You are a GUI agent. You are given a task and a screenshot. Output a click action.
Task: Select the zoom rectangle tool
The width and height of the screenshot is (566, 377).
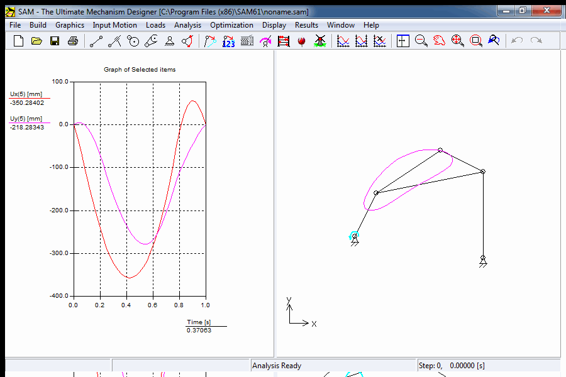pyautogui.click(x=476, y=41)
